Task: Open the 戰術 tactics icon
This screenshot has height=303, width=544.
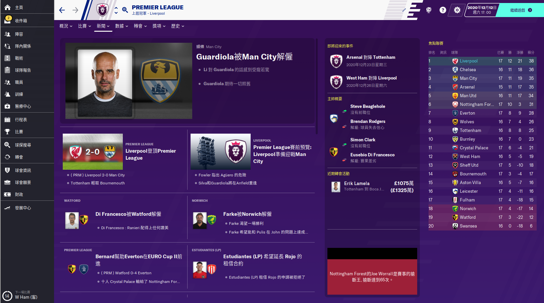Action: coord(7,58)
